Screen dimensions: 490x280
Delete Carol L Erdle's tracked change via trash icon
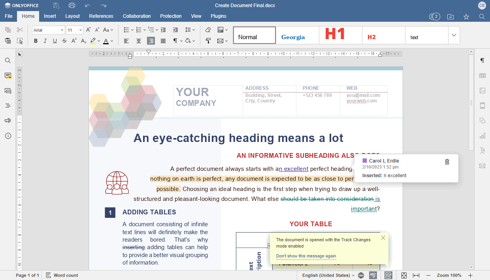pyautogui.click(x=447, y=161)
